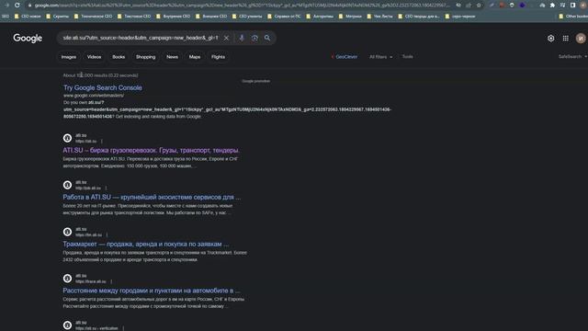The width and height of the screenshot is (588, 331).
Task: Open the 'Чек Листы' bookmarks folder
Action: pyautogui.click(x=379, y=17)
